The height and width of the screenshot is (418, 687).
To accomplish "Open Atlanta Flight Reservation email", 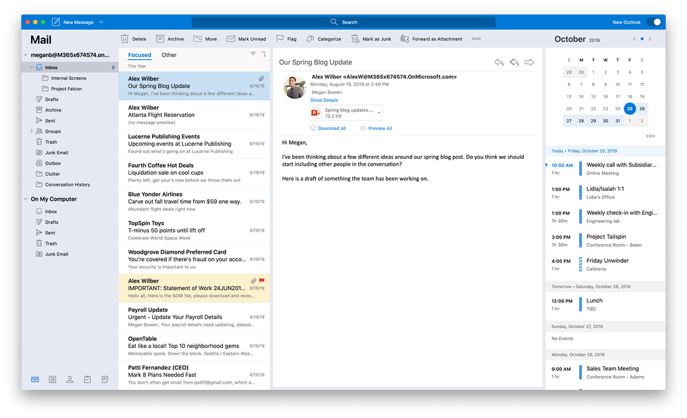I will 195,115.
